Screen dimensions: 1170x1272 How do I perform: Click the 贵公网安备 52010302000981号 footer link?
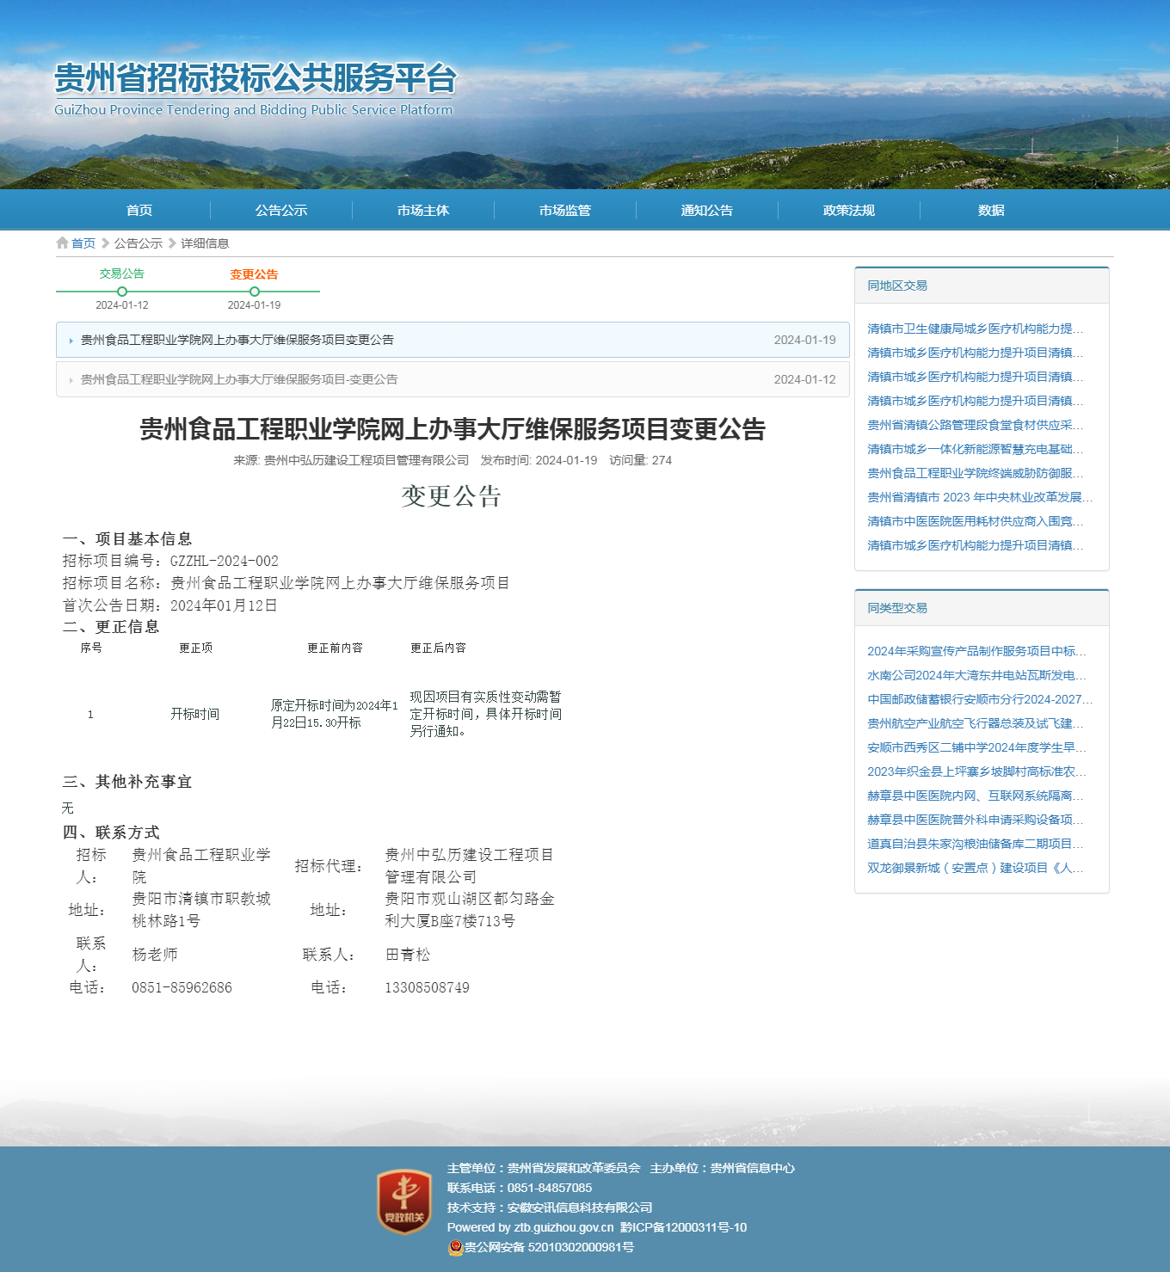(x=549, y=1247)
